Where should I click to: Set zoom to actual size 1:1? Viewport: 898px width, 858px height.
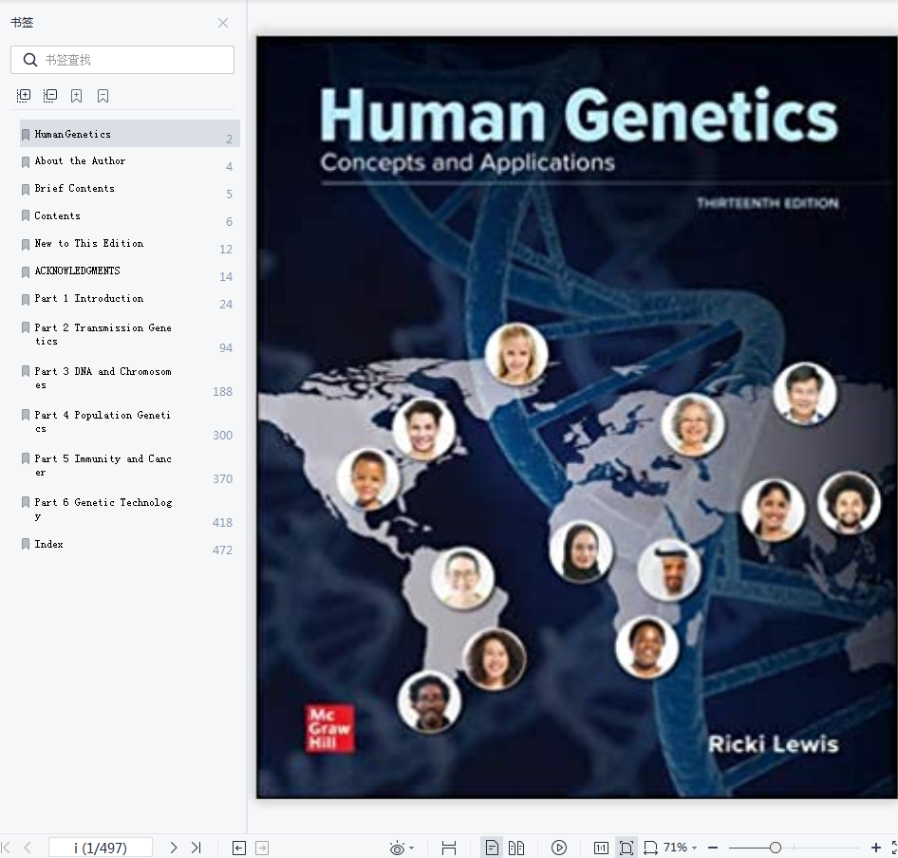tap(601, 849)
